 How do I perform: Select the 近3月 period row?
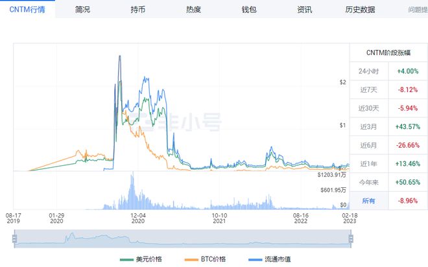388,127
